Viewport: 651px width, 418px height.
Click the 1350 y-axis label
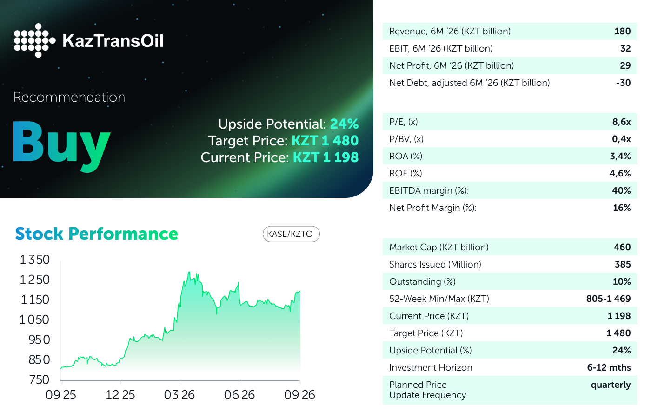[34, 260]
